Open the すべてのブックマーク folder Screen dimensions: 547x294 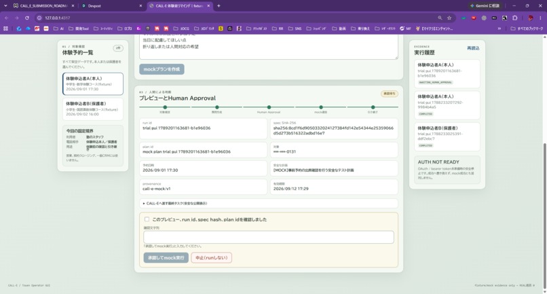pos(527,29)
